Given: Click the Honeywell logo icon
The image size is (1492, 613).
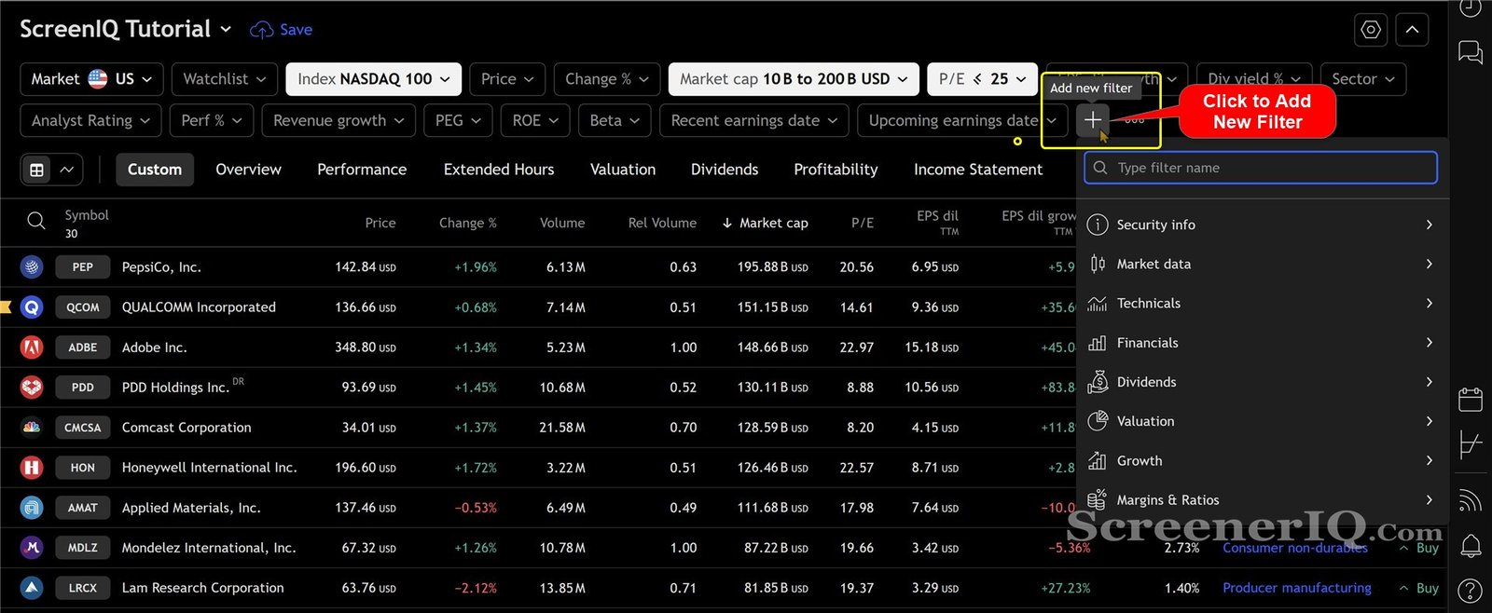Looking at the screenshot, I should (x=32, y=468).
